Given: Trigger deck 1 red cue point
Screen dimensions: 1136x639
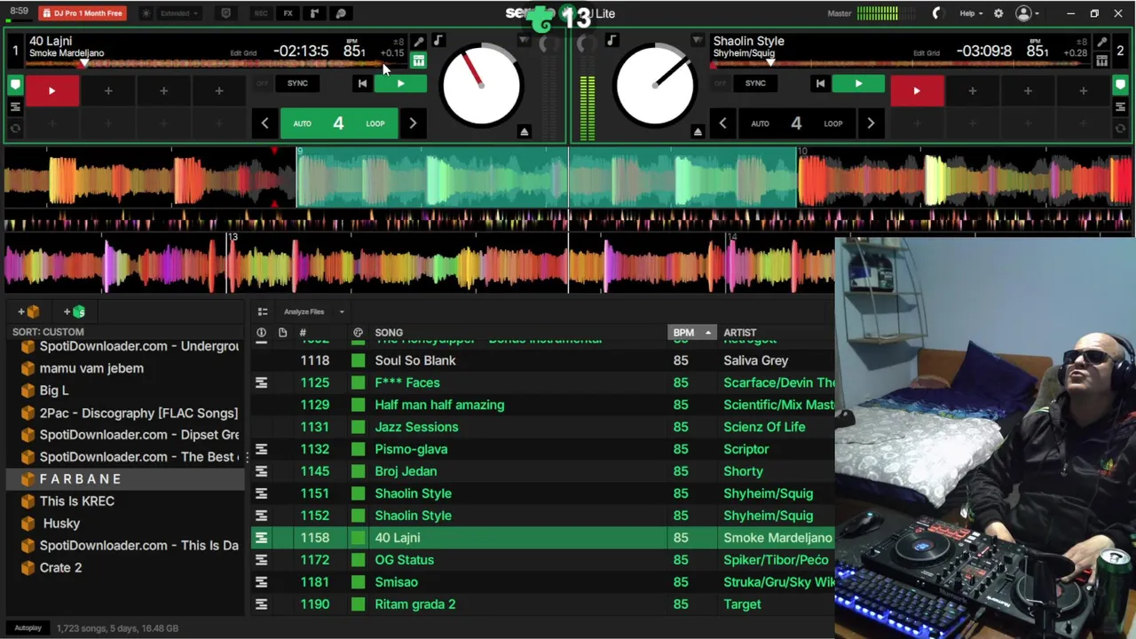Looking at the screenshot, I should click(x=51, y=91).
